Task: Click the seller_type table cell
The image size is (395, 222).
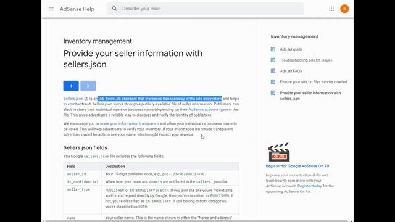Action: coord(83,199)
